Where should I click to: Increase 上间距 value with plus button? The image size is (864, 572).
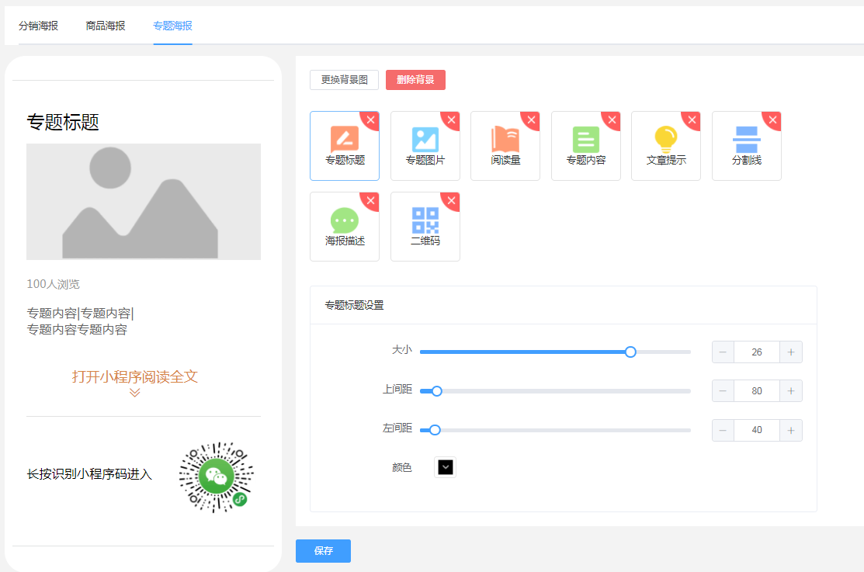[x=791, y=391]
